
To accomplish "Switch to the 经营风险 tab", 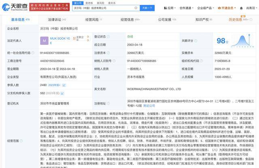I will pos(93,20).
